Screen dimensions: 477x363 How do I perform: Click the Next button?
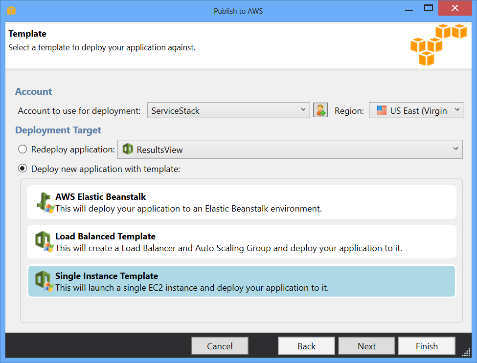click(x=366, y=346)
